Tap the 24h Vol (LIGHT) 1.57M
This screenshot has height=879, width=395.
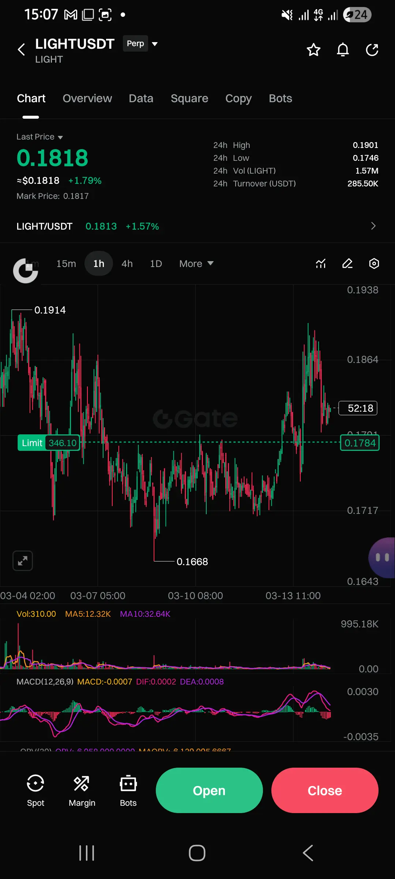coord(367,171)
